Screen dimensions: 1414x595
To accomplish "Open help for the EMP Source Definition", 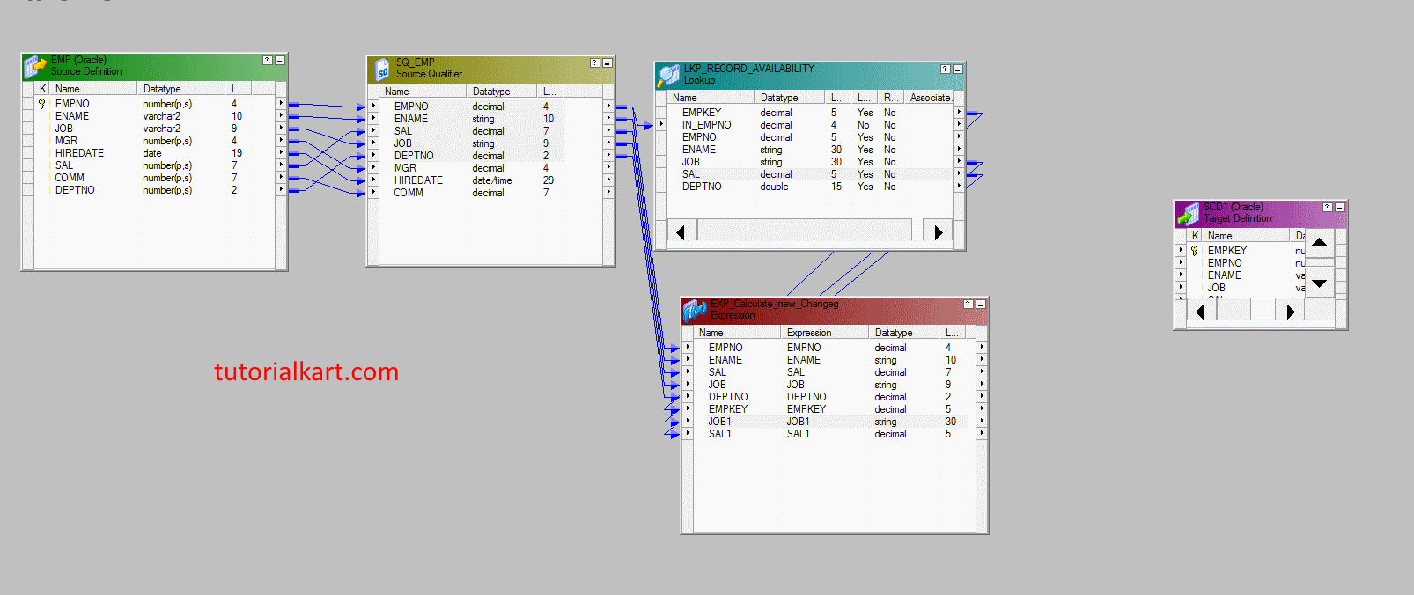I will point(267,60).
